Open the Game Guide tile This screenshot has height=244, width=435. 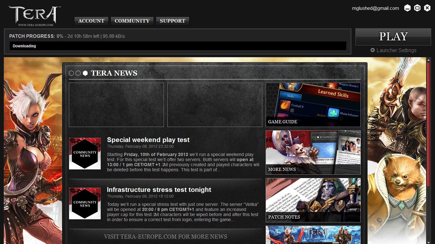(313, 105)
